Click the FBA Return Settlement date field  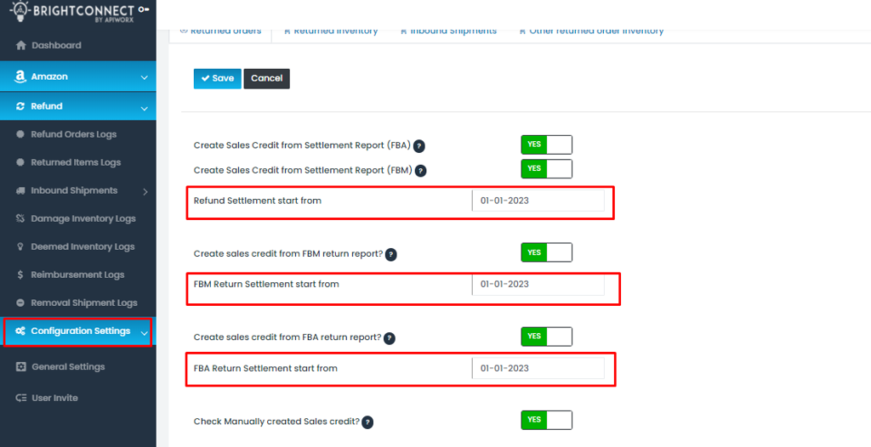tap(538, 368)
